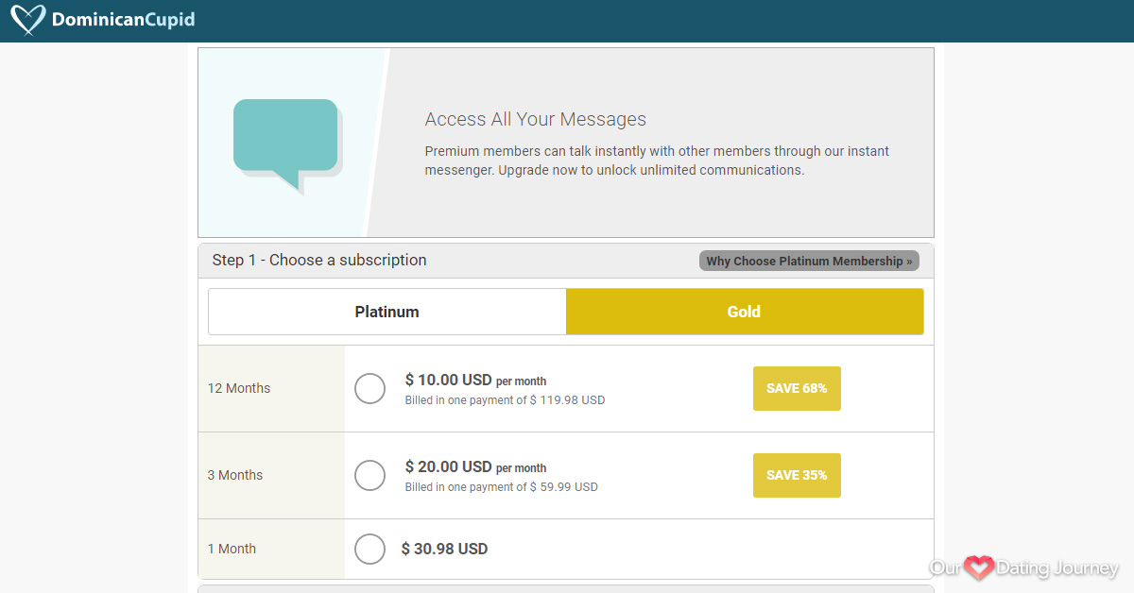1134x593 pixels.
Task: Select the 12 Months radio button
Action: pos(369,388)
